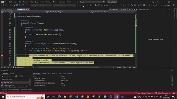Open the Diagnostic Tools window options dropdown

(x=168, y=9)
